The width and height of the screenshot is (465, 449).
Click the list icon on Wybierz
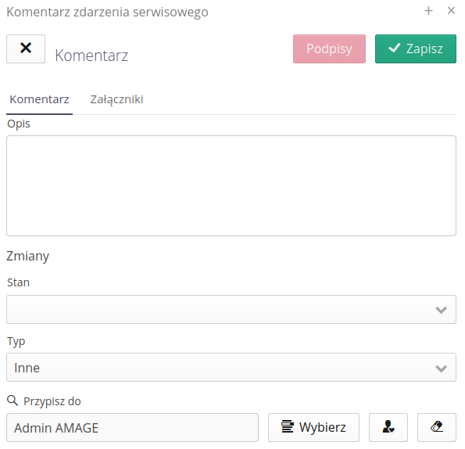coord(288,427)
